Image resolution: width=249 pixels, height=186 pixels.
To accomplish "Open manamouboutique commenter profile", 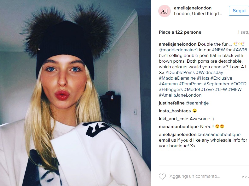I will (x=179, y=127).
